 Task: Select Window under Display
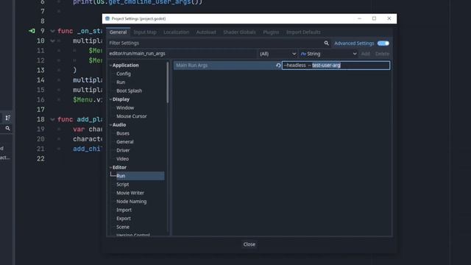[125, 107]
